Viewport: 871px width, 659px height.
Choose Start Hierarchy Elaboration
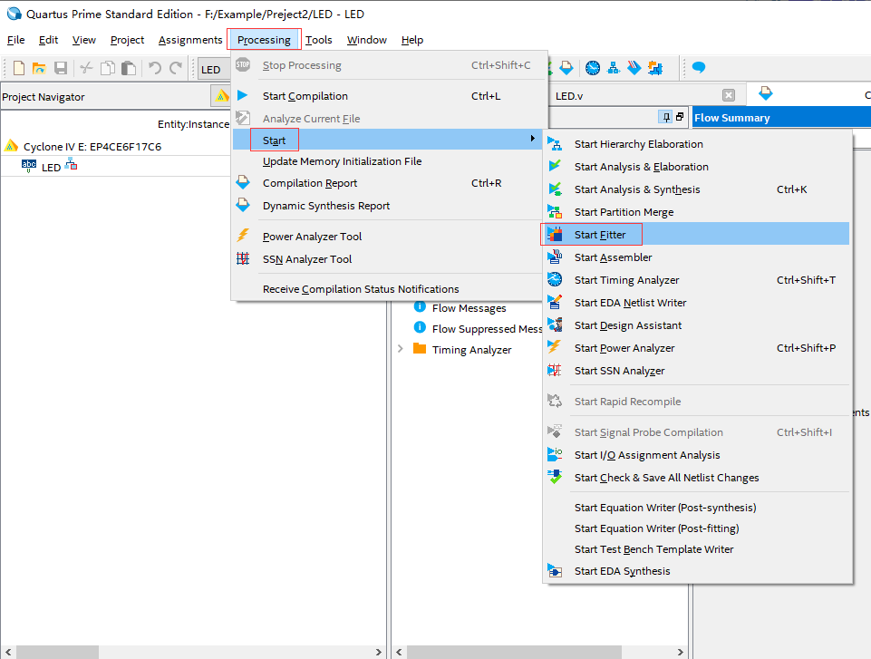pyautogui.click(x=697, y=144)
